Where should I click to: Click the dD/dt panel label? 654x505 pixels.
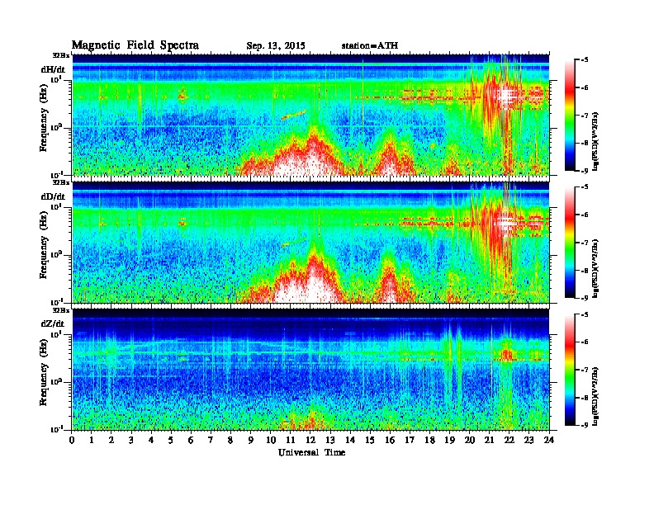pos(53,196)
